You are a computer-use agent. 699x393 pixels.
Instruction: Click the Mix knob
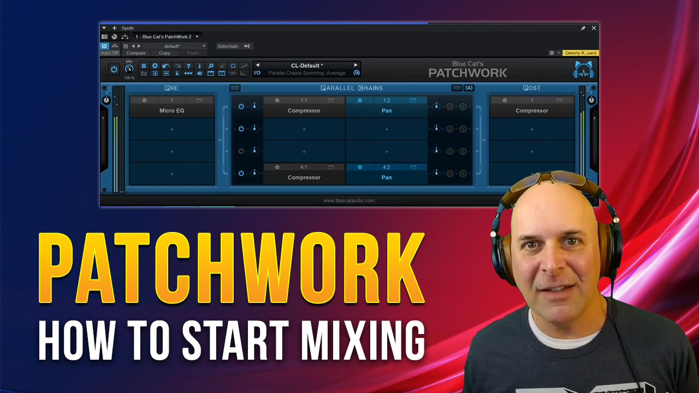[x=129, y=69]
